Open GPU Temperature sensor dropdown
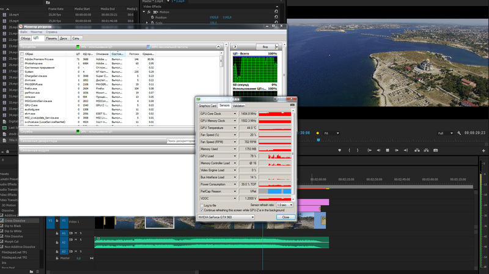The image size is (489, 274). 235,128
